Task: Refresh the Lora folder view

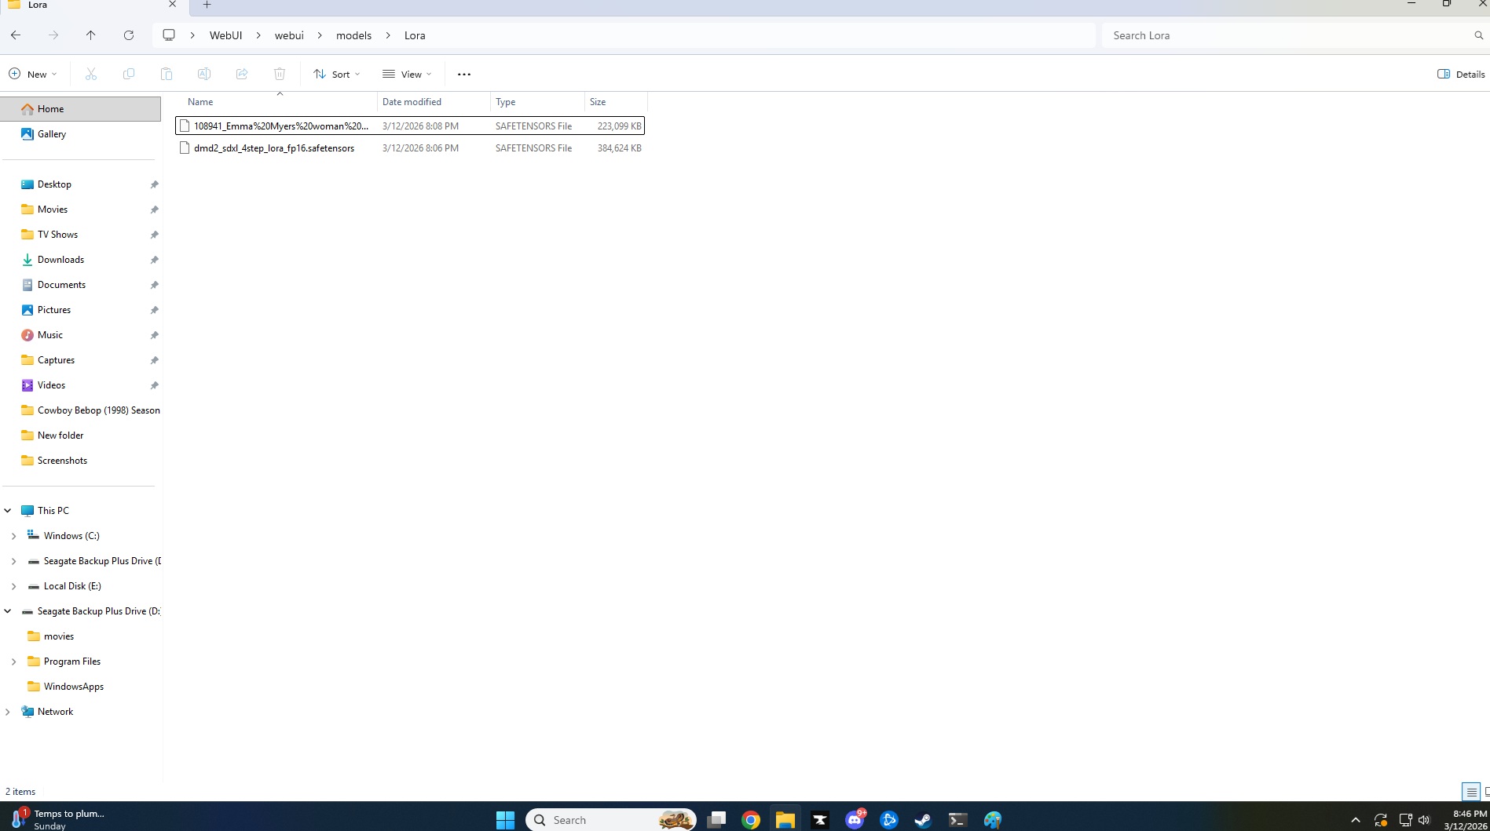Action: pyautogui.click(x=129, y=35)
